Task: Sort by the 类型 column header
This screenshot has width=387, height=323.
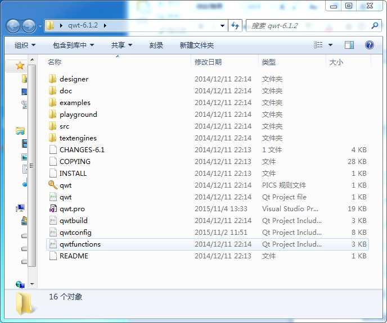Action: (268, 62)
